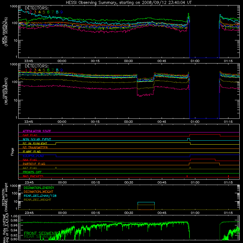
Task: Pick detector 6 label in rear segments legend
Action: [48, 70]
